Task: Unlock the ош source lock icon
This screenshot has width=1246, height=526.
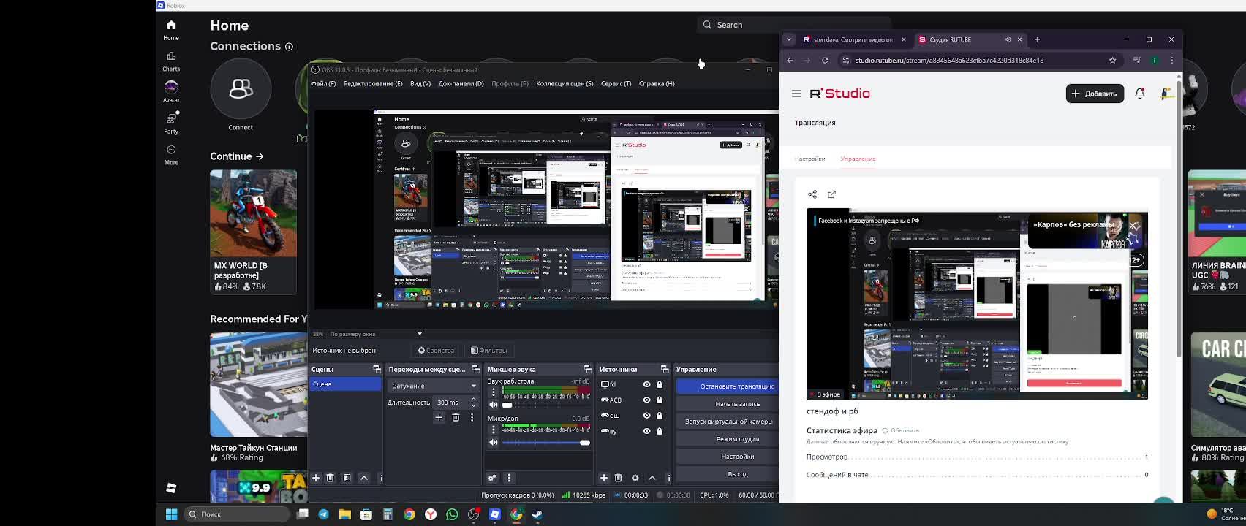Action: point(659,416)
